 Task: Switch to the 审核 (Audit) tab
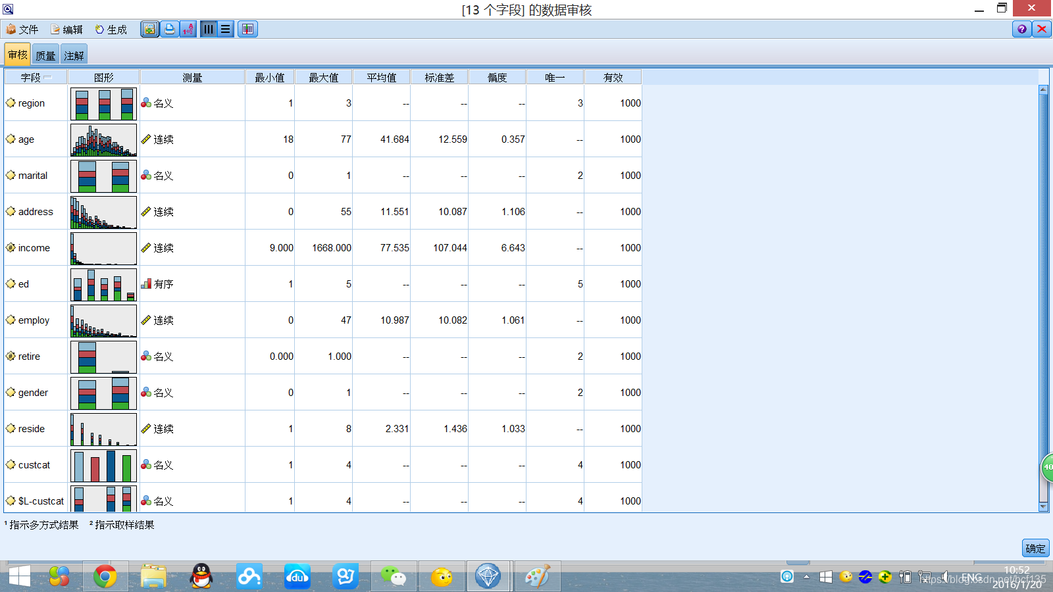(x=18, y=55)
